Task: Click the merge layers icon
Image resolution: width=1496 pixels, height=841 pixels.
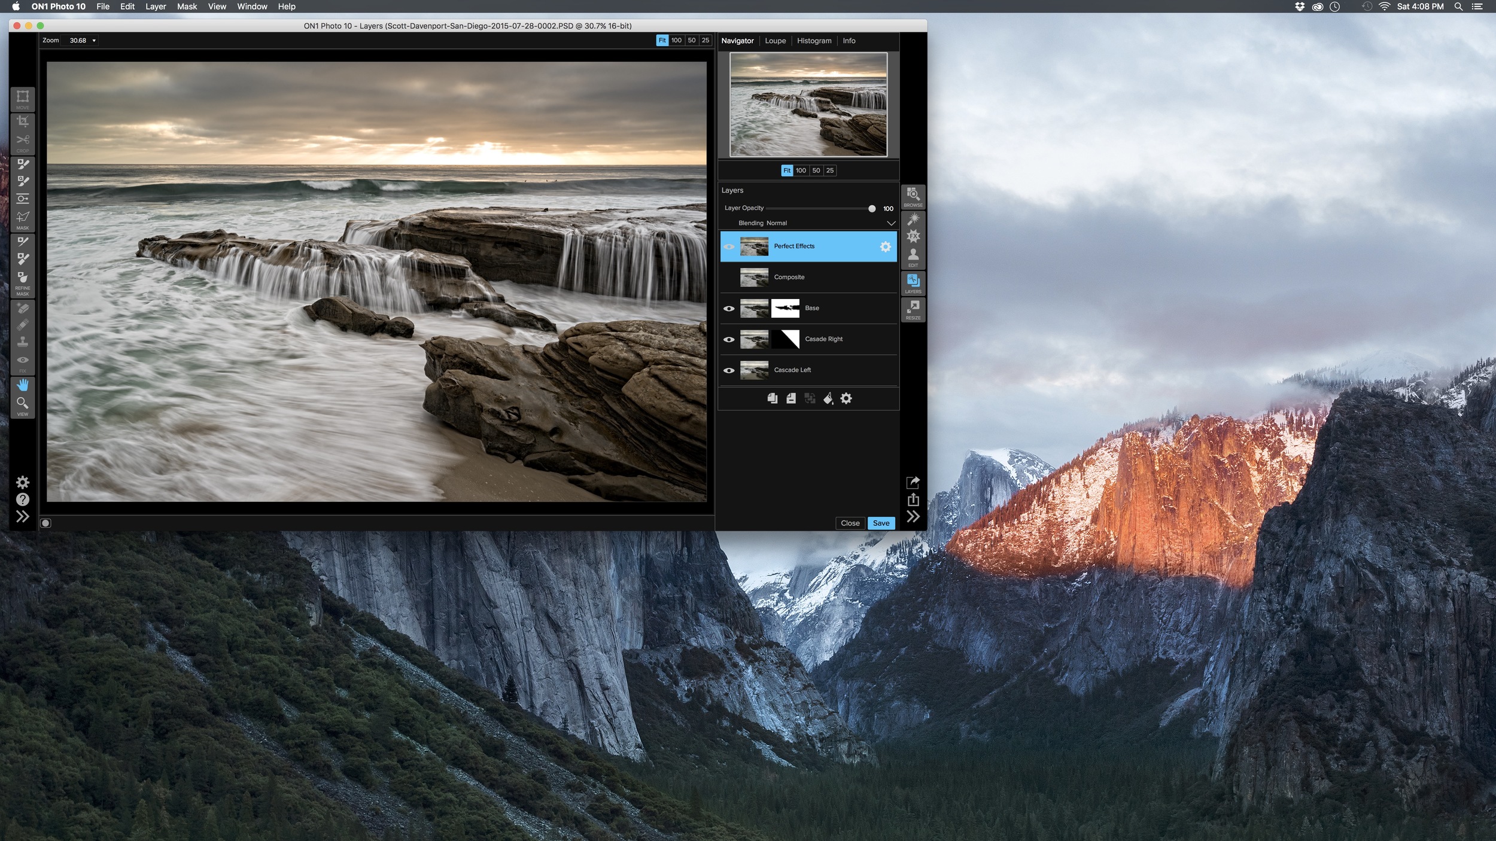Action: tap(810, 398)
